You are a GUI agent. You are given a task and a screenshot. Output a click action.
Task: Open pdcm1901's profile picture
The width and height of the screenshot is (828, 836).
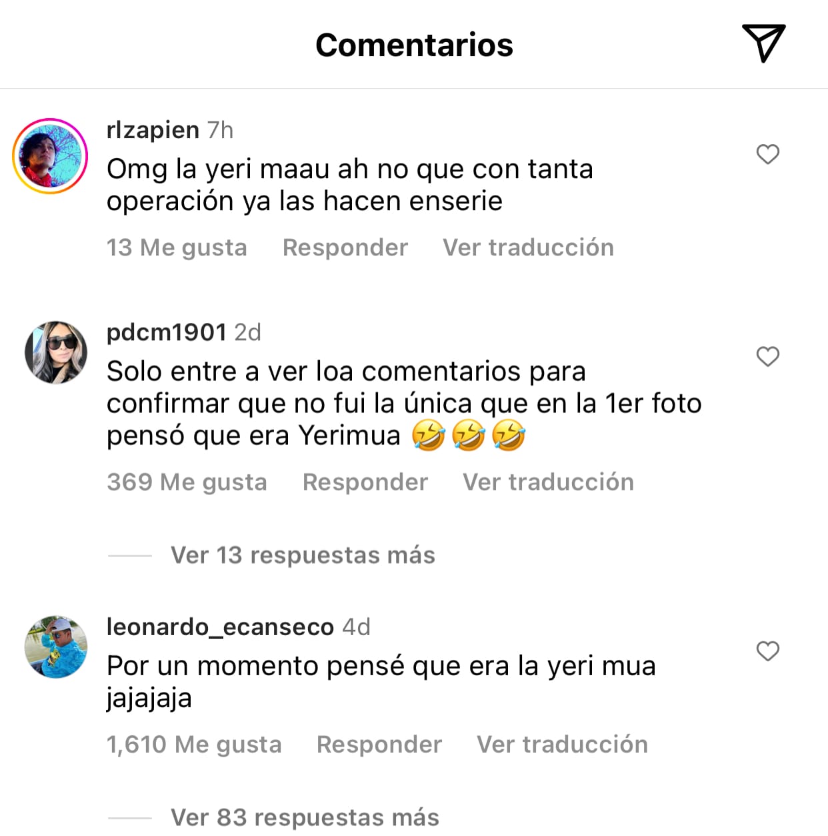(x=56, y=352)
